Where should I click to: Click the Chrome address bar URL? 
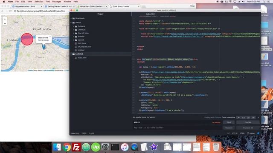coord(41,11)
